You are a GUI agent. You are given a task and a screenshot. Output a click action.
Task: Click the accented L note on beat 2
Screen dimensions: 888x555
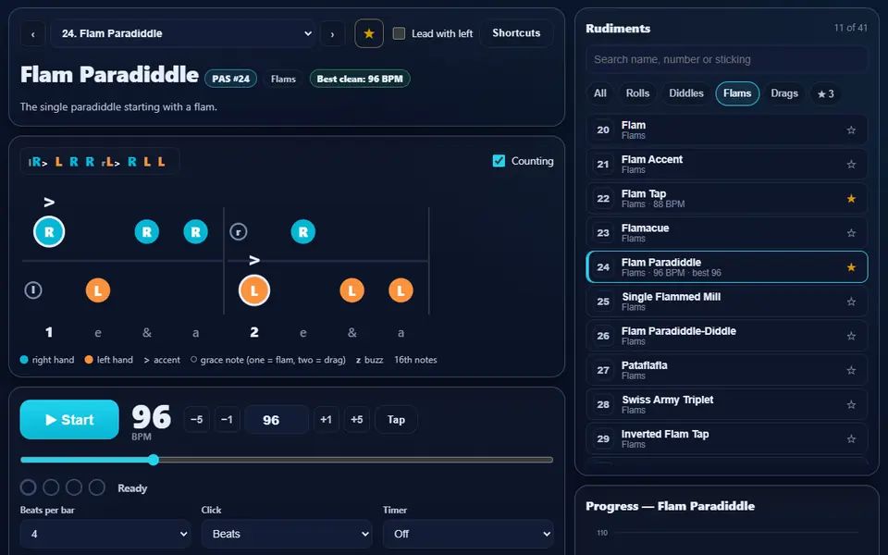pos(254,290)
